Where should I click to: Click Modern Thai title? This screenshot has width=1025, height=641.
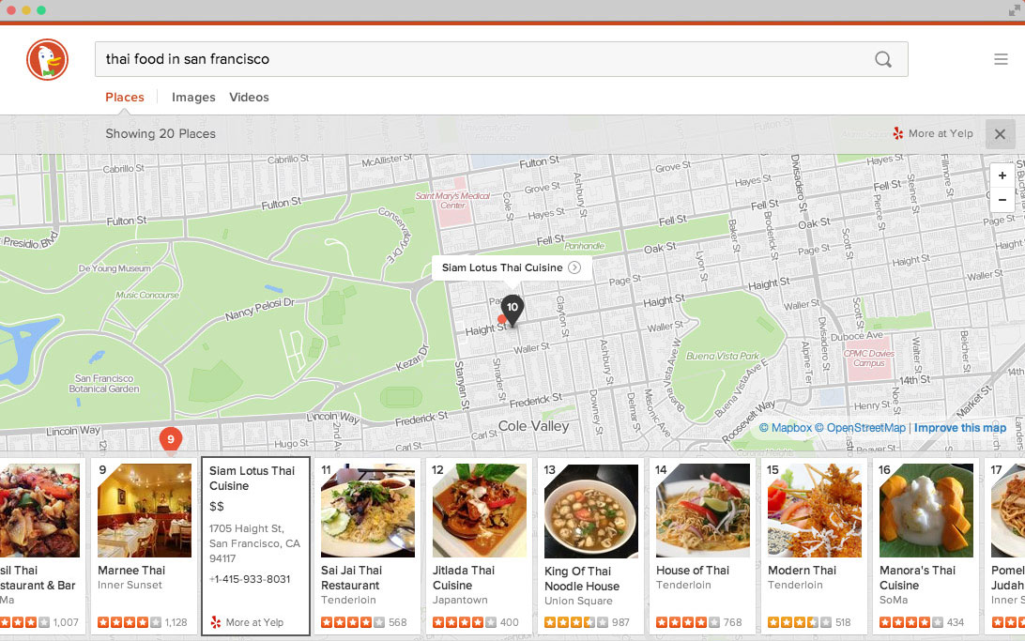tap(803, 571)
